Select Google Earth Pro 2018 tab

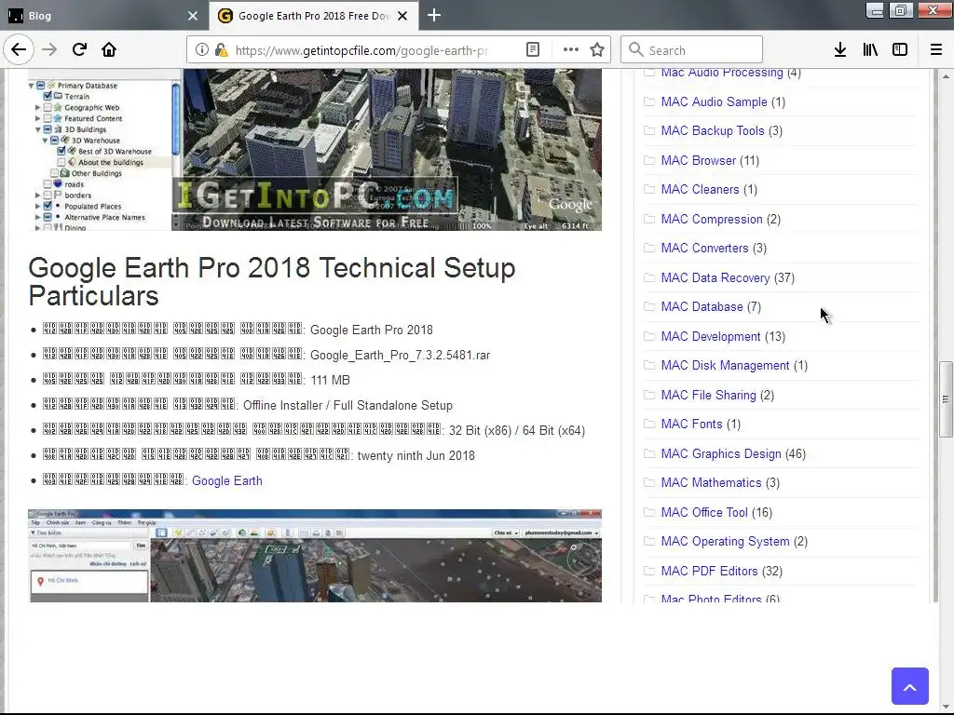click(314, 16)
